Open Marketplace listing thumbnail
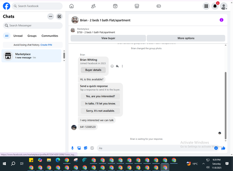 pos(73,30)
